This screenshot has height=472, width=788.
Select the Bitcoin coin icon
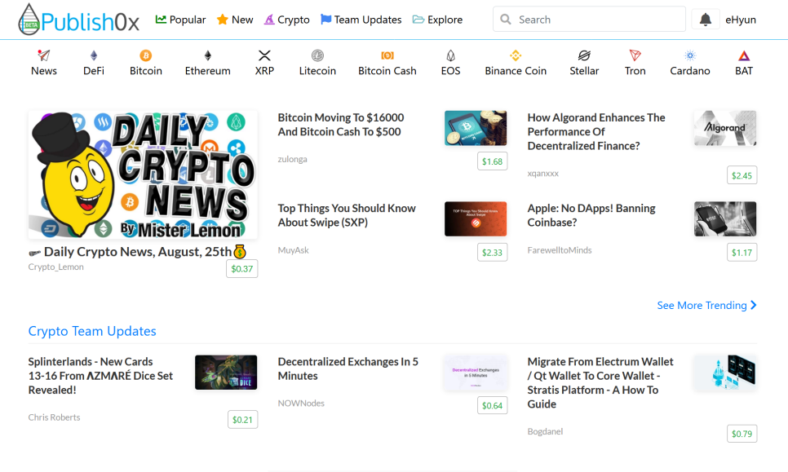[146, 55]
